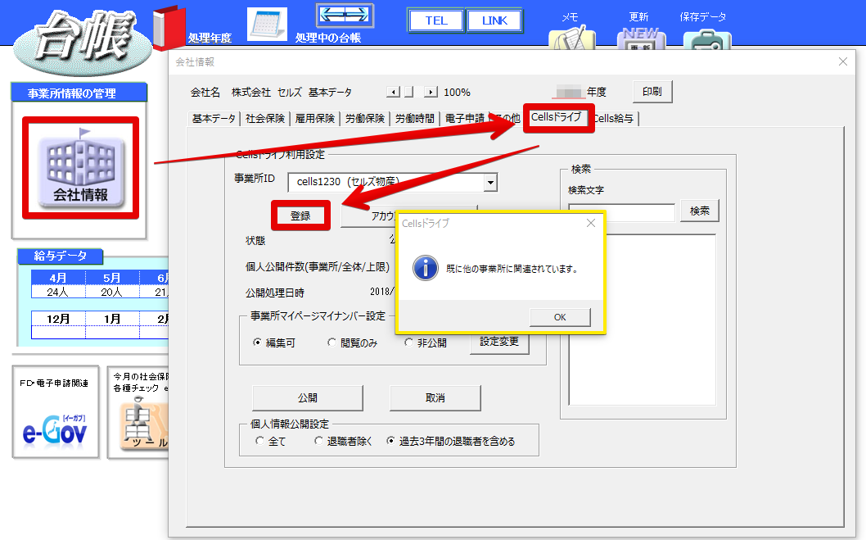This screenshot has height=540, width=866.
Task: Switch to the 雇用保険 tab
Action: coord(315,118)
